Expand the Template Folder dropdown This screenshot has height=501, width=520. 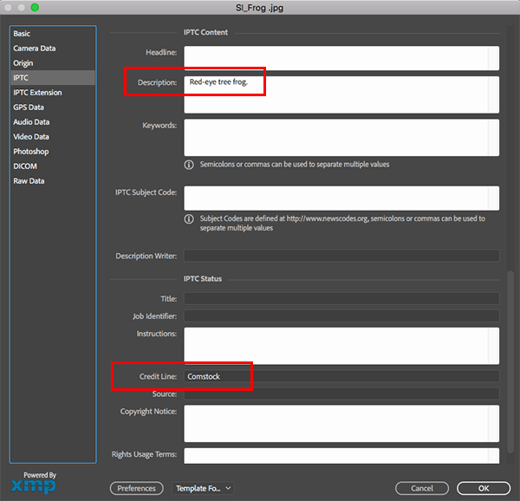(x=203, y=488)
